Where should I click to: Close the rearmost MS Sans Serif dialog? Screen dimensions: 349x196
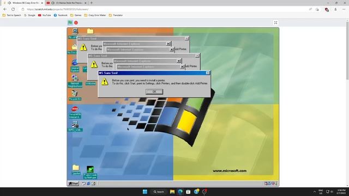(186, 39)
